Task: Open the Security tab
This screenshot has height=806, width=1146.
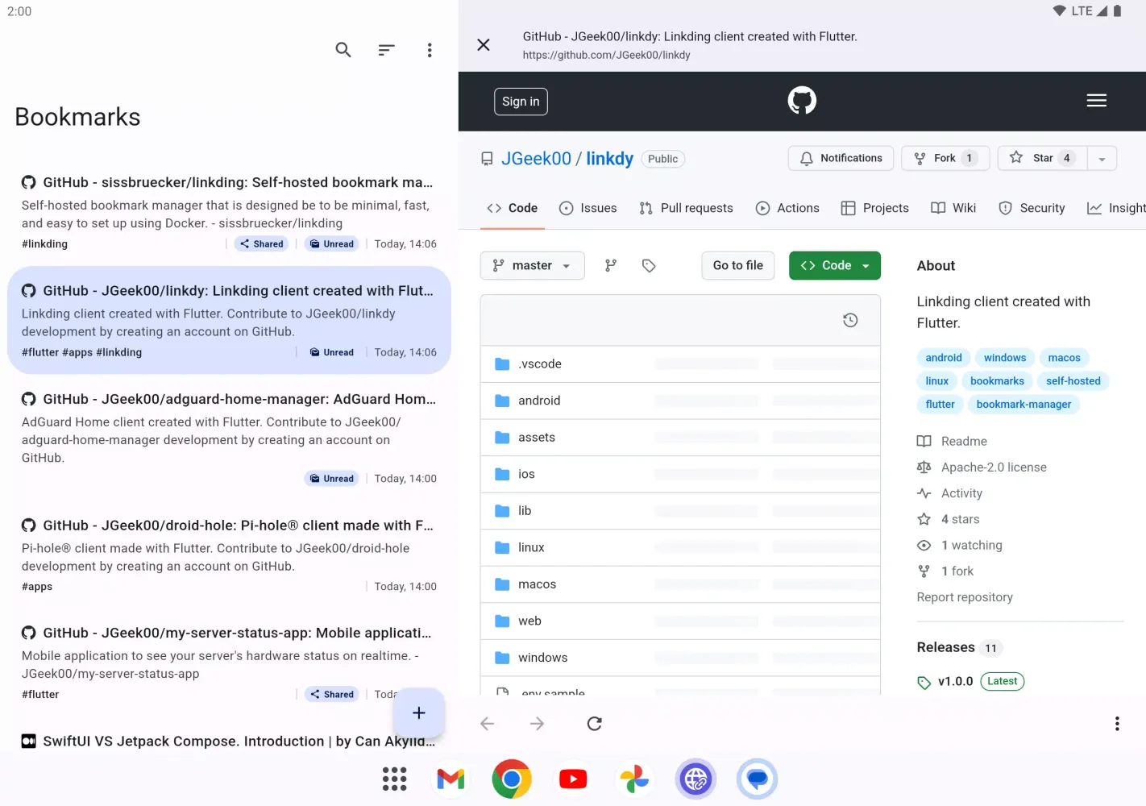Action: point(1032,208)
